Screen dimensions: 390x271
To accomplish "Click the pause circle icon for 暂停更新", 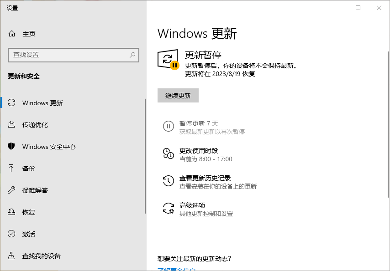I will (x=169, y=126).
